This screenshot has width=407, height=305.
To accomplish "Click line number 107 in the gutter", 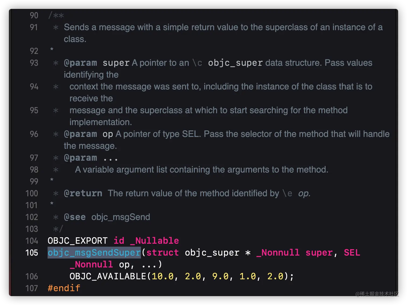I will (x=32, y=288).
